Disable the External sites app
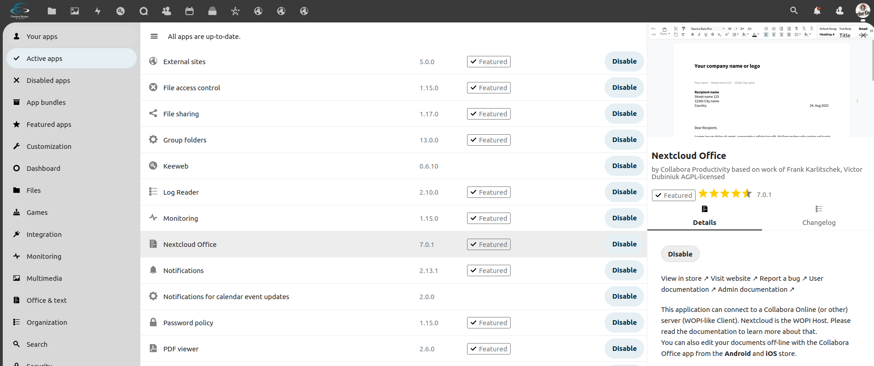 click(x=624, y=61)
